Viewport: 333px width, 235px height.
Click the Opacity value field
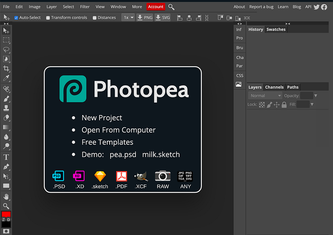[307, 96]
